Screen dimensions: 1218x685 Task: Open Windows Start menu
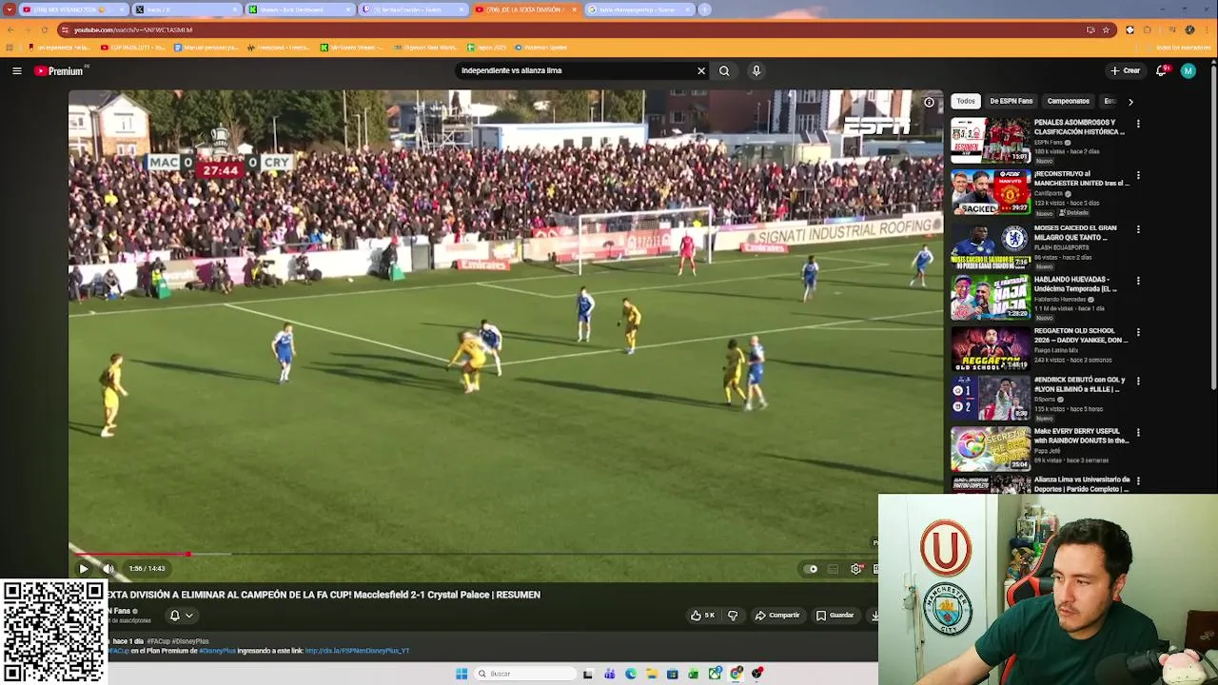point(462,674)
